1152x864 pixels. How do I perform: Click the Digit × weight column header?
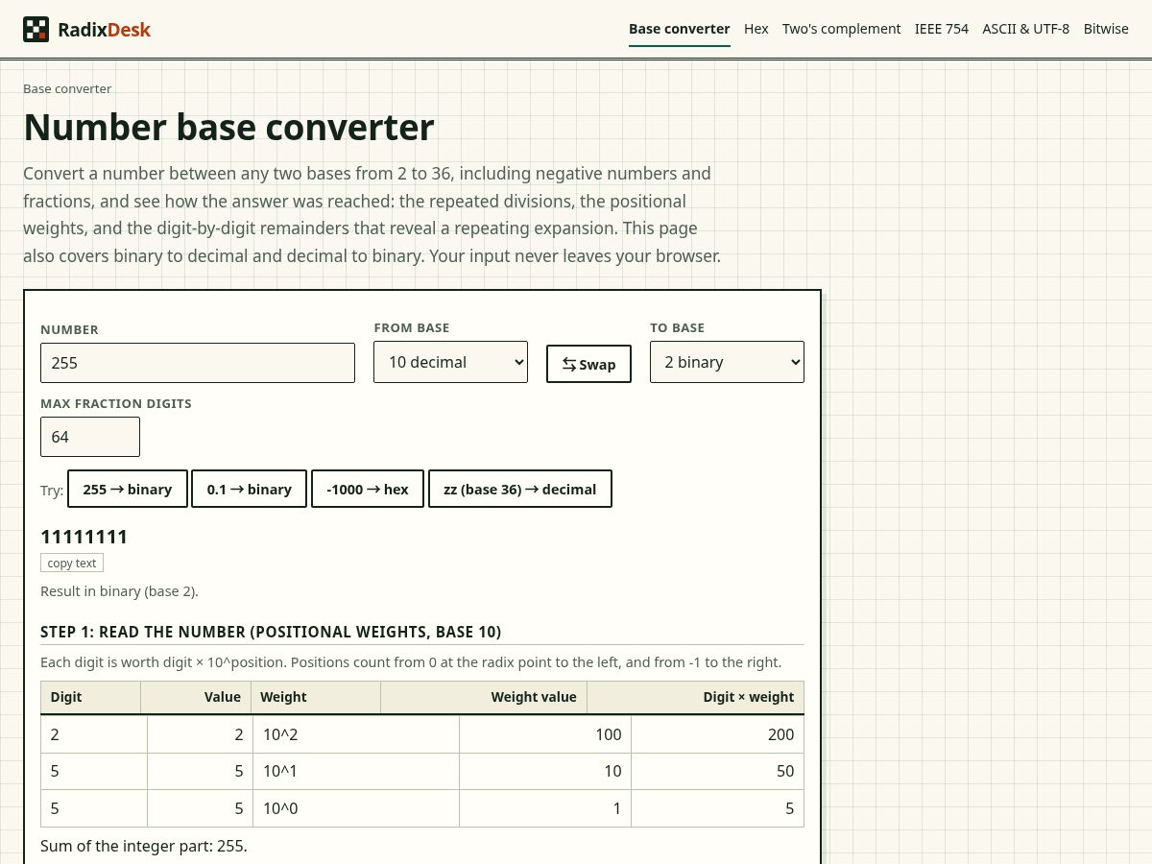pos(695,697)
